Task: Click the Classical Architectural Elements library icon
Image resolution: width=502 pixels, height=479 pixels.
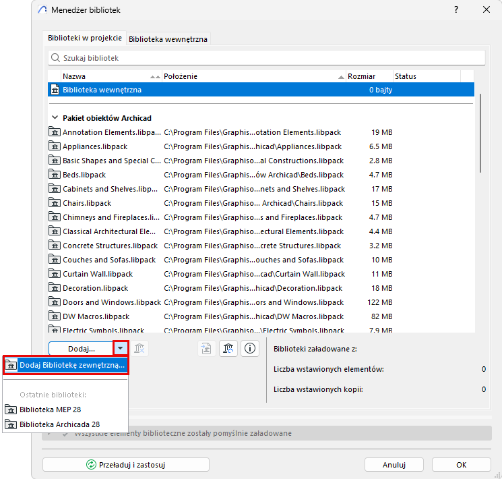Action: 55,231
